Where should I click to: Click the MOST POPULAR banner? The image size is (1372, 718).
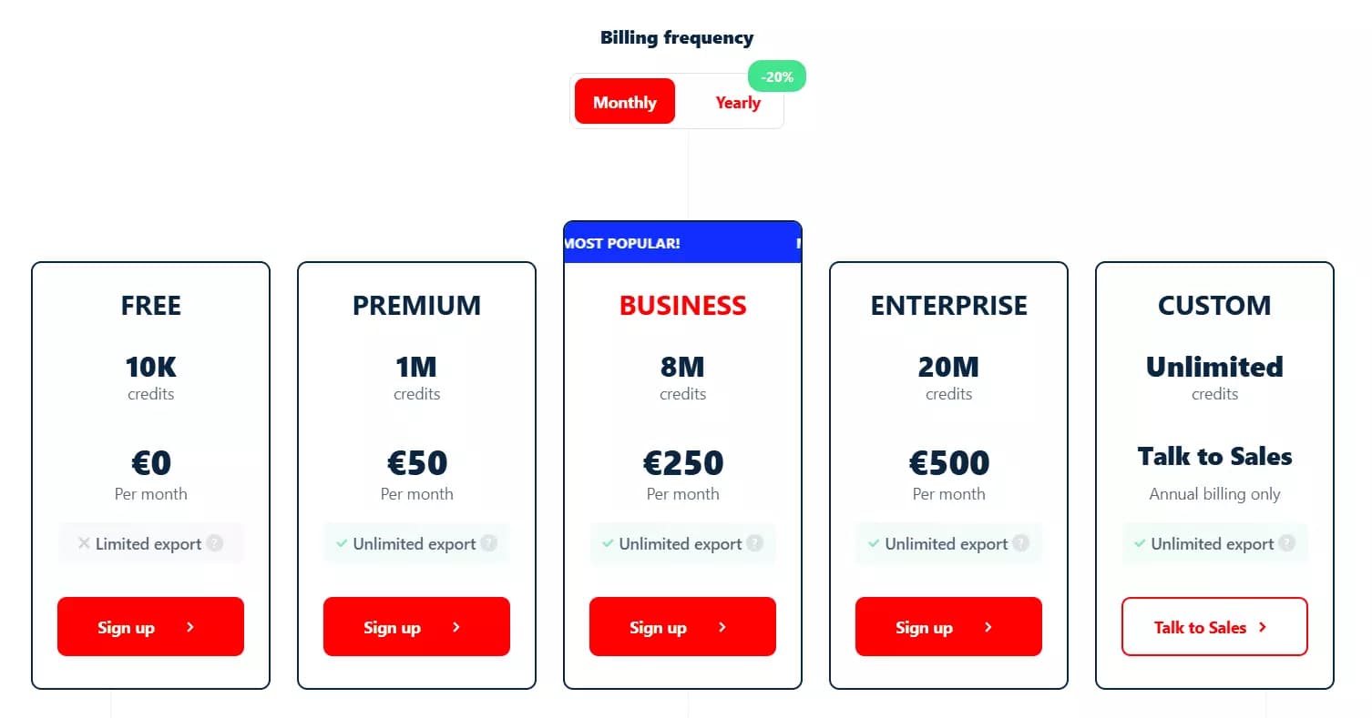point(682,242)
